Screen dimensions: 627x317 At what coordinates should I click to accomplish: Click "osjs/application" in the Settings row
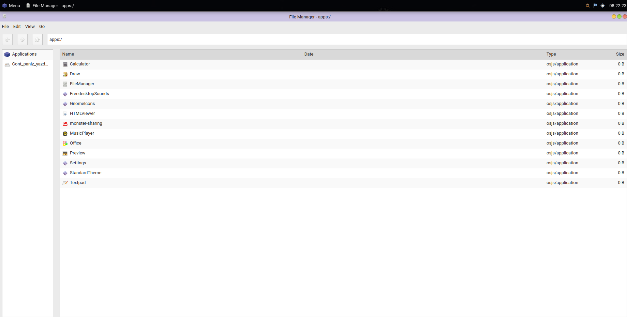(562, 163)
